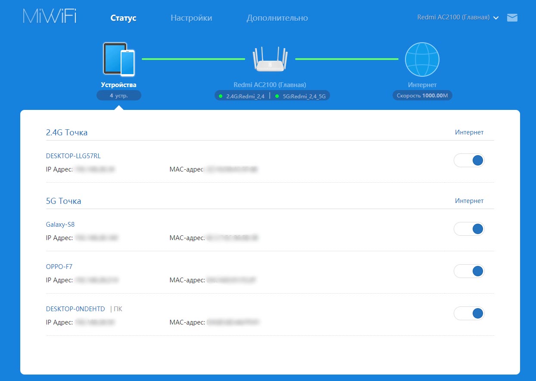Click the Интернет column header in 2.4G section
This screenshot has width=536, height=381.
tap(469, 132)
